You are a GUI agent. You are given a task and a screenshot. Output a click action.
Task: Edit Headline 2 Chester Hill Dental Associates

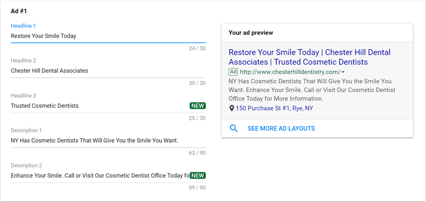point(108,71)
